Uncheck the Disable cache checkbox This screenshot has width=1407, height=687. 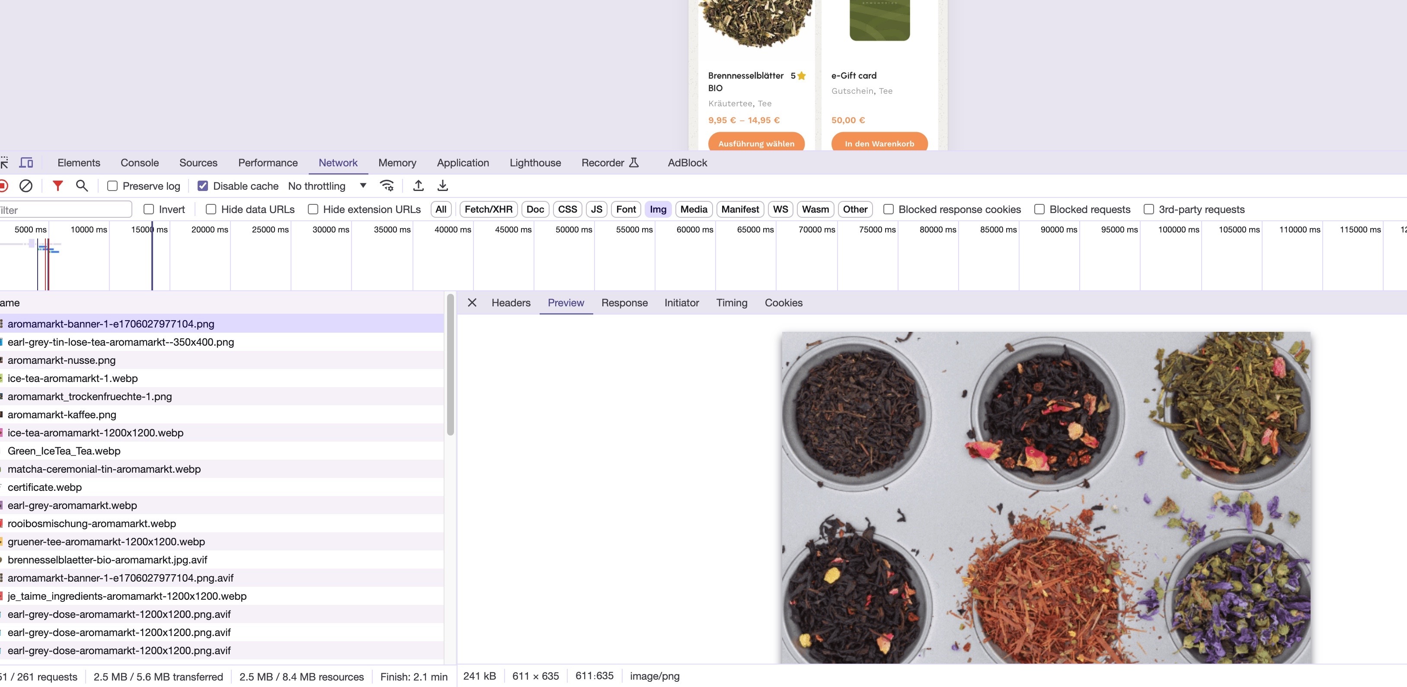[x=203, y=186]
